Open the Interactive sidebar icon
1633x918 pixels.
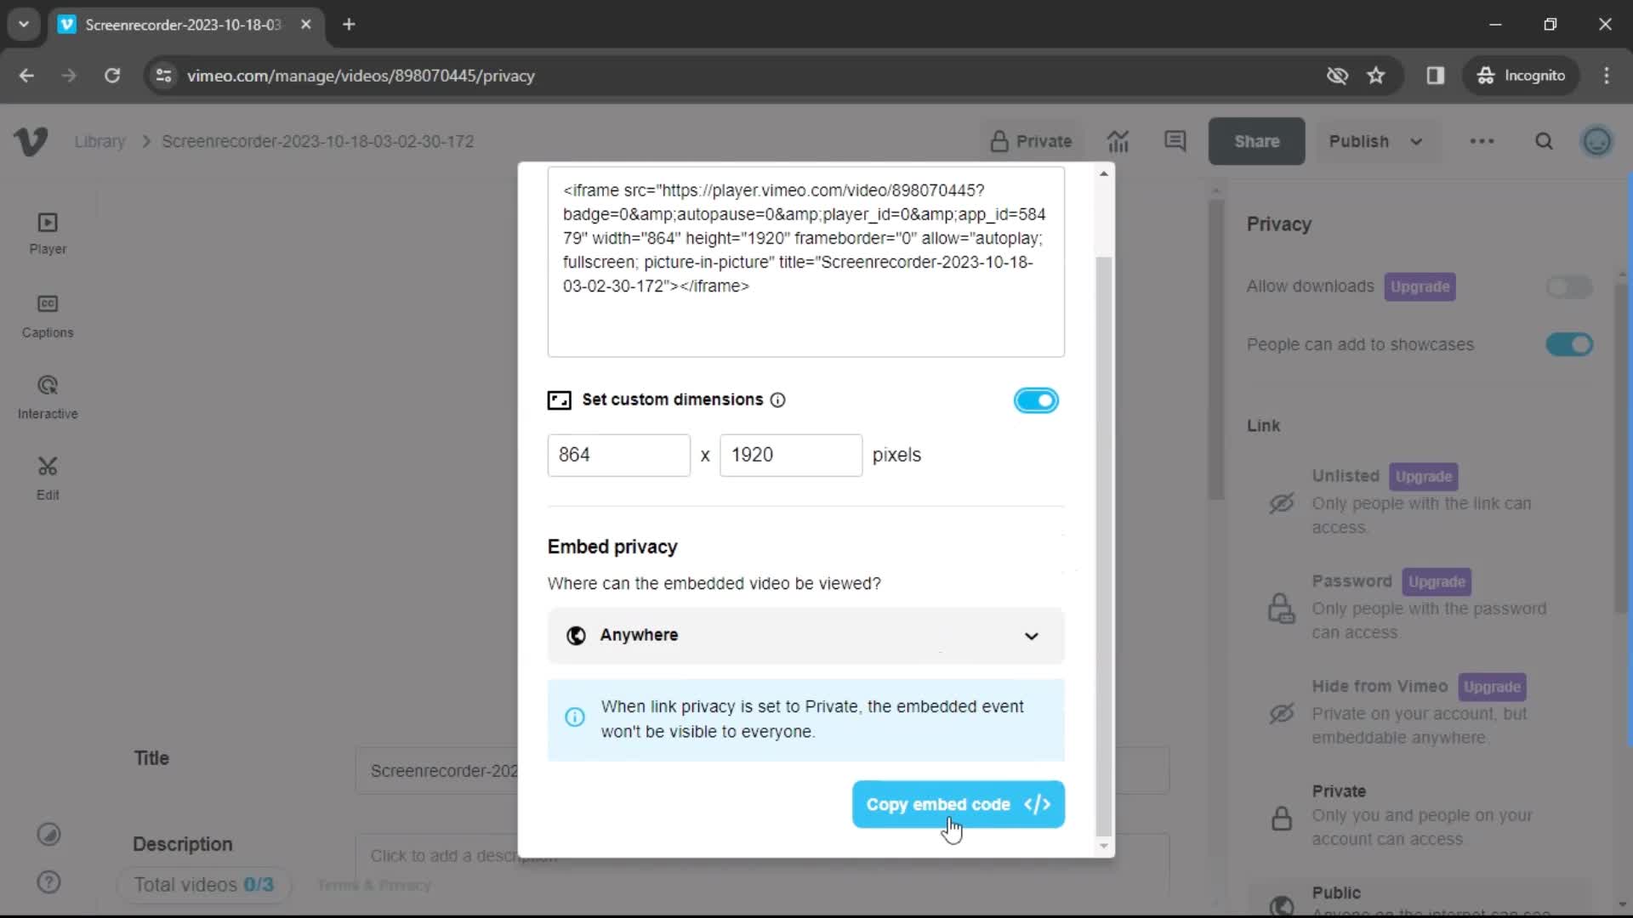pyautogui.click(x=48, y=398)
